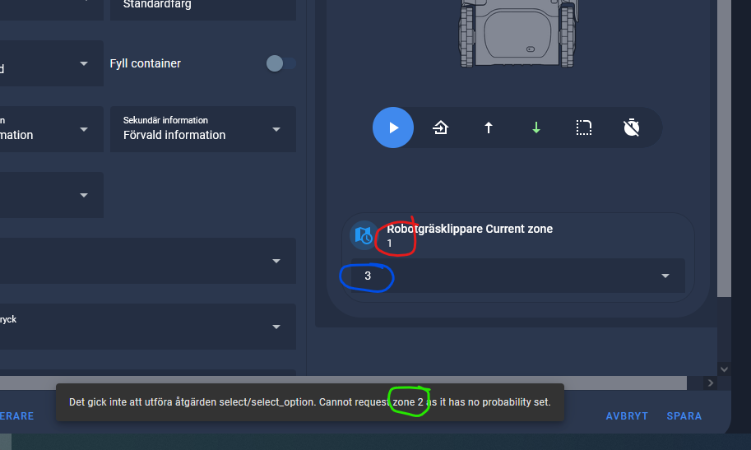Click the lawn mower robot image
The width and height of the screenshot is (751, 450).
pos(517,33)
